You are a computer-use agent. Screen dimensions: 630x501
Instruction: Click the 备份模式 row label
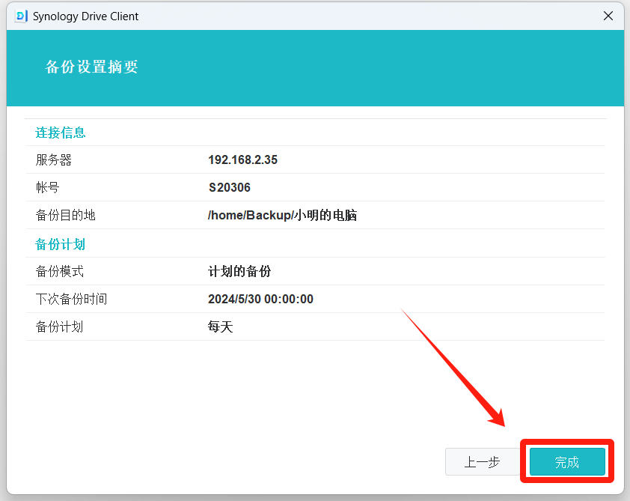[60, 271]
